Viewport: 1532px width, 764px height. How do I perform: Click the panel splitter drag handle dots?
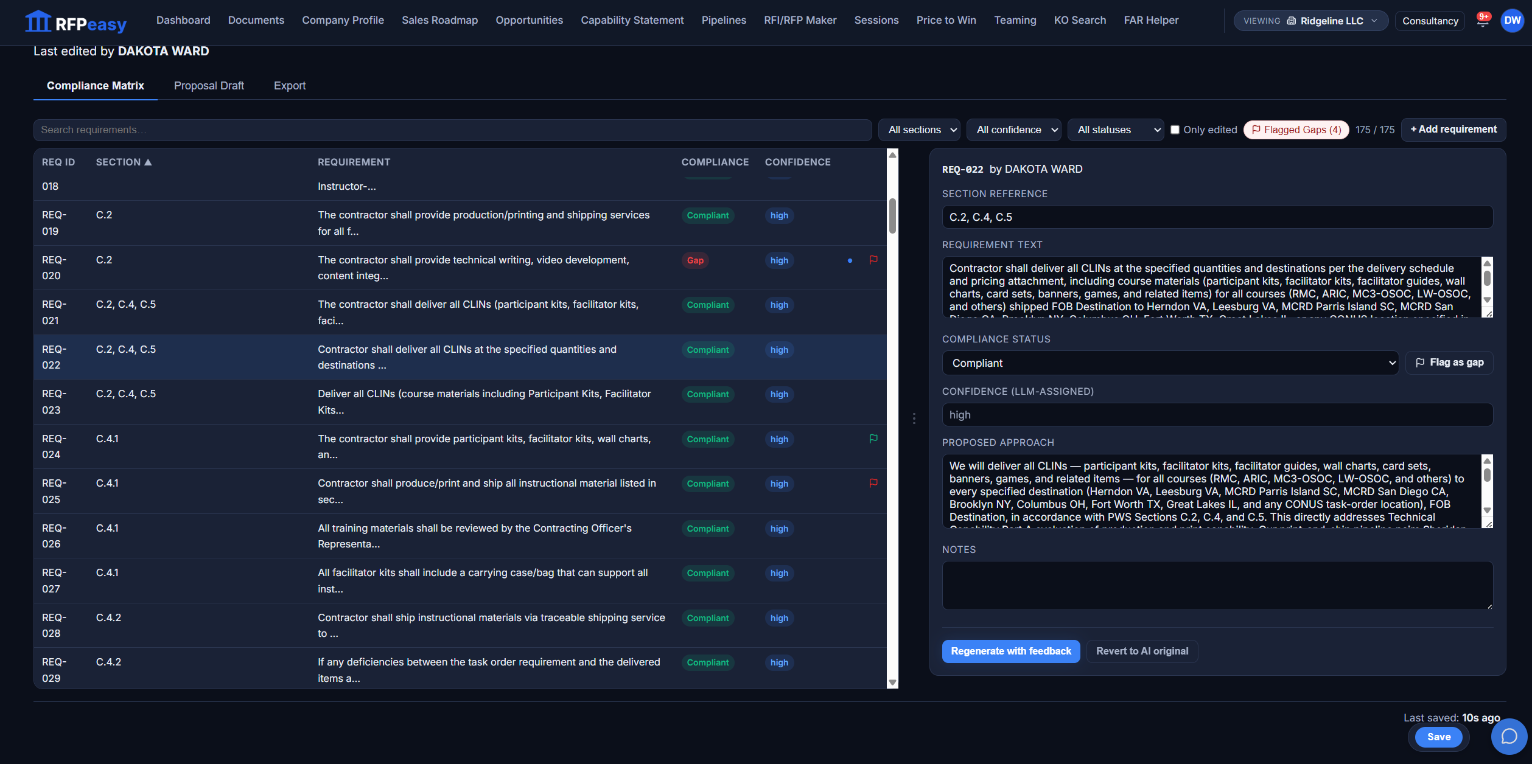tap(914, 418)
